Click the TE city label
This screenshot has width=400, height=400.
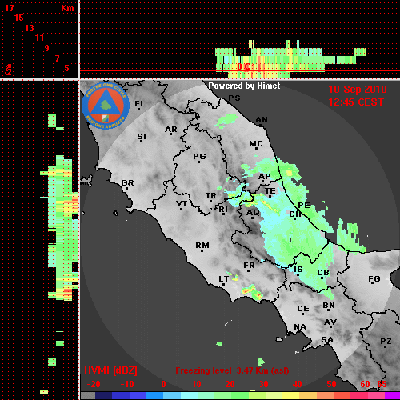pos(270,190)
